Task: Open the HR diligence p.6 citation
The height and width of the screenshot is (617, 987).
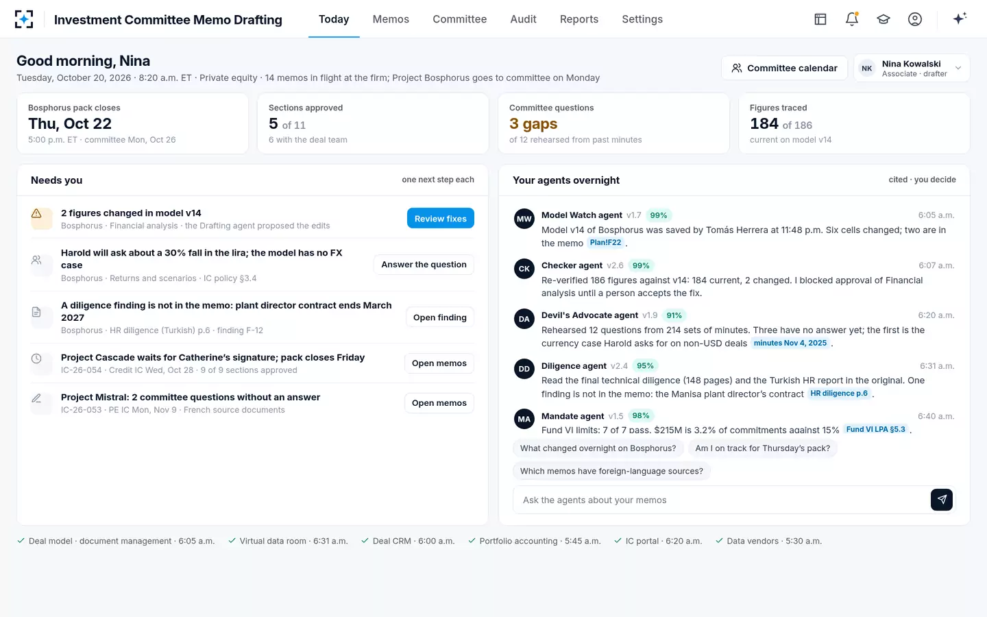Action: (839, 394)
